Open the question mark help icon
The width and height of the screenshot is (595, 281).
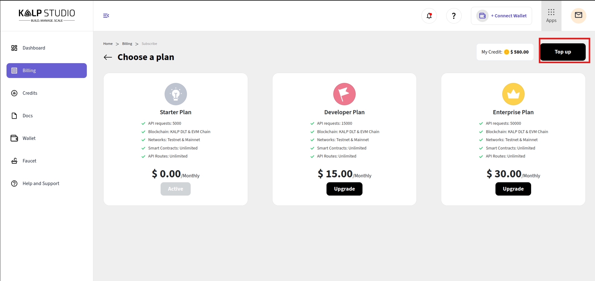[x=453, y=16]
